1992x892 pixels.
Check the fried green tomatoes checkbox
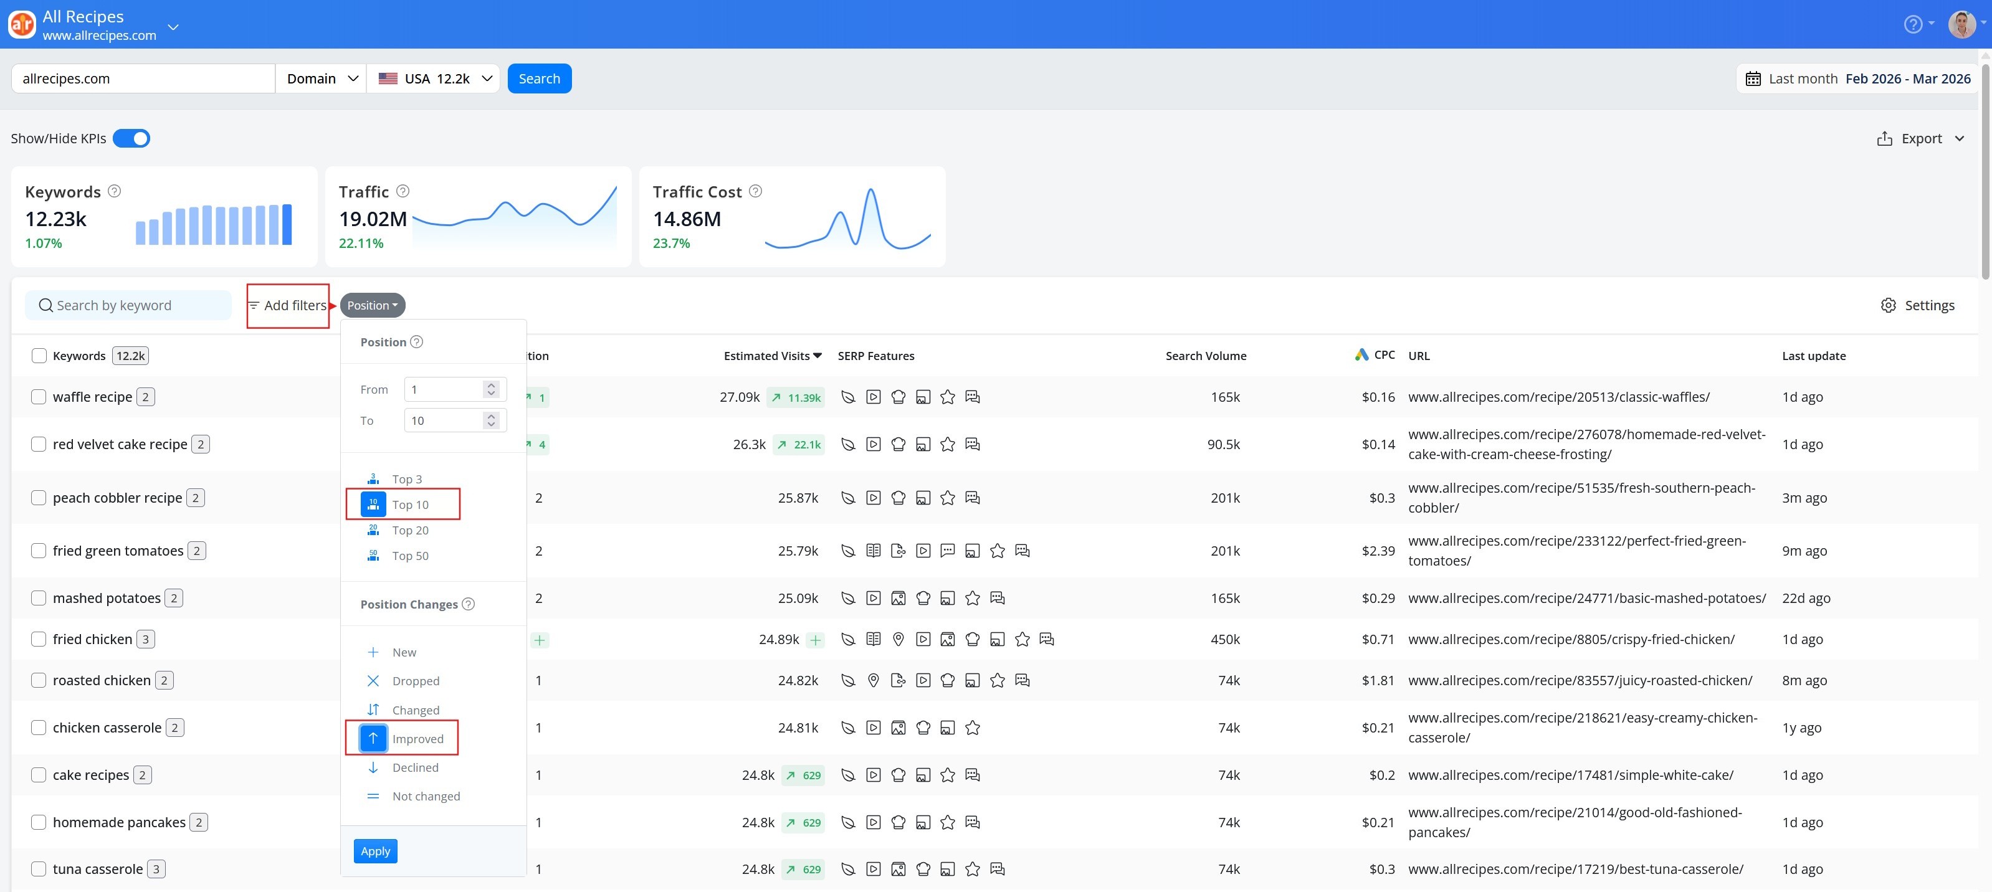tap(39, 551)
